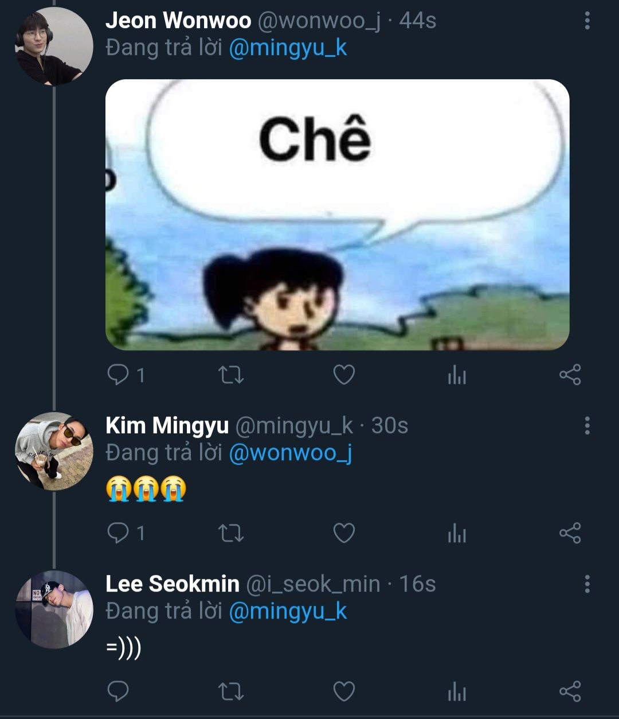
Task: View analytics for Jeon Wonwoo's tweet
Action: 457,376
